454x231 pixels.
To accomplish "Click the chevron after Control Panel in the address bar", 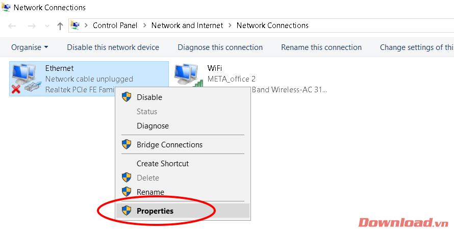I will tap(144, 25).
